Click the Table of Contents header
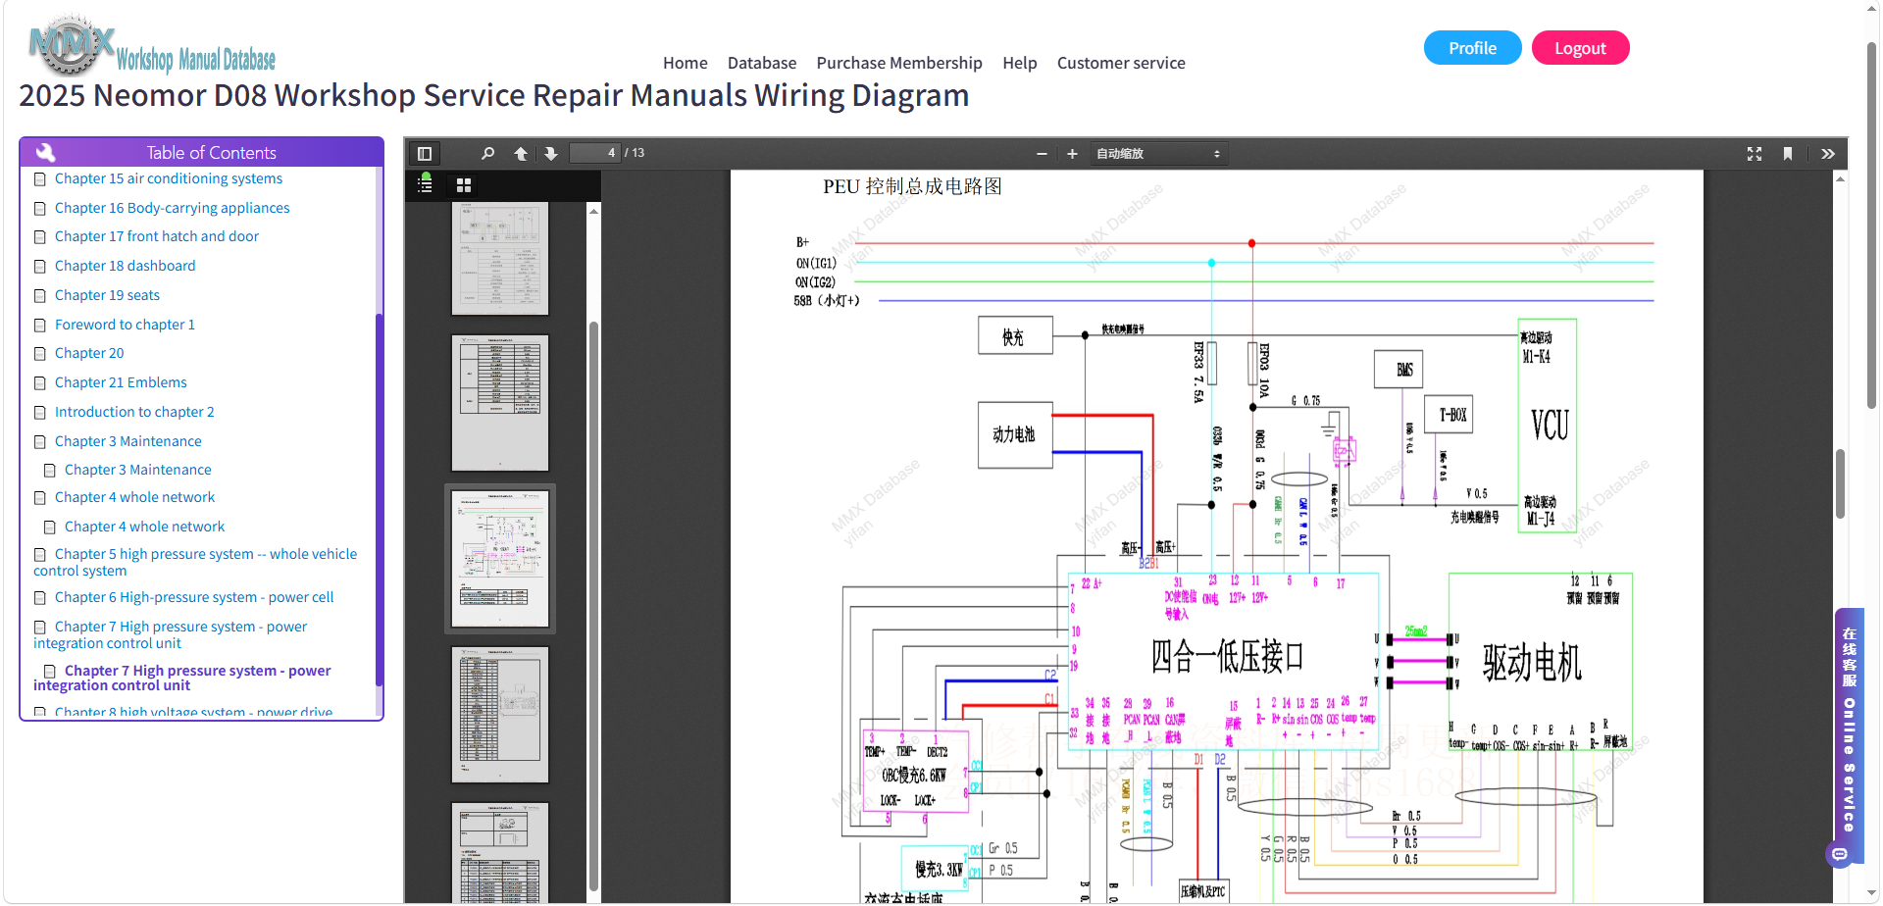Viewport: 1883px width, 906px height. pyautogui.click(x=201, y=152)
